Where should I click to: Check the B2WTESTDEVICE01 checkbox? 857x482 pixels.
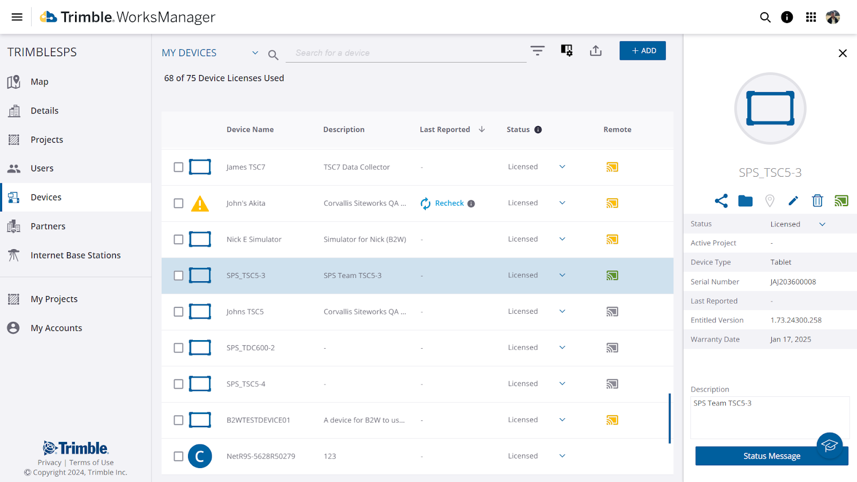pyautogui.click(x=178, y=420)
